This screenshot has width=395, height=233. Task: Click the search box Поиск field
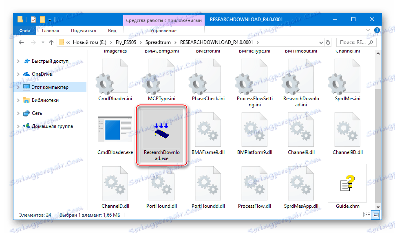coord(356,42)
